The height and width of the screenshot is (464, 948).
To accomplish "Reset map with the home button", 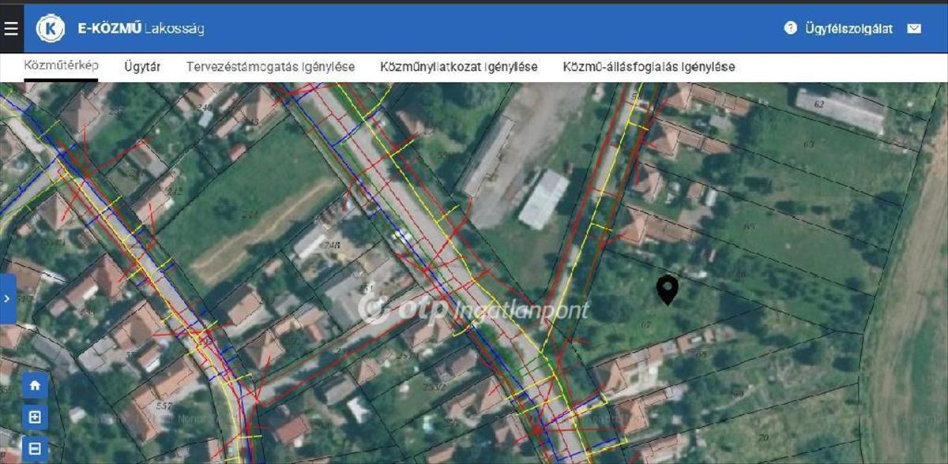I will pyautogui.click(x=35, y=386).
